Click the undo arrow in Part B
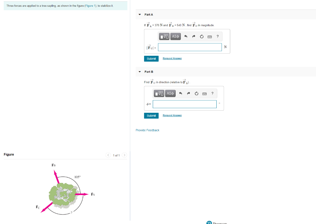Viewport: 316px width, 224px height. pyautogui.click(x=180, y=93)
